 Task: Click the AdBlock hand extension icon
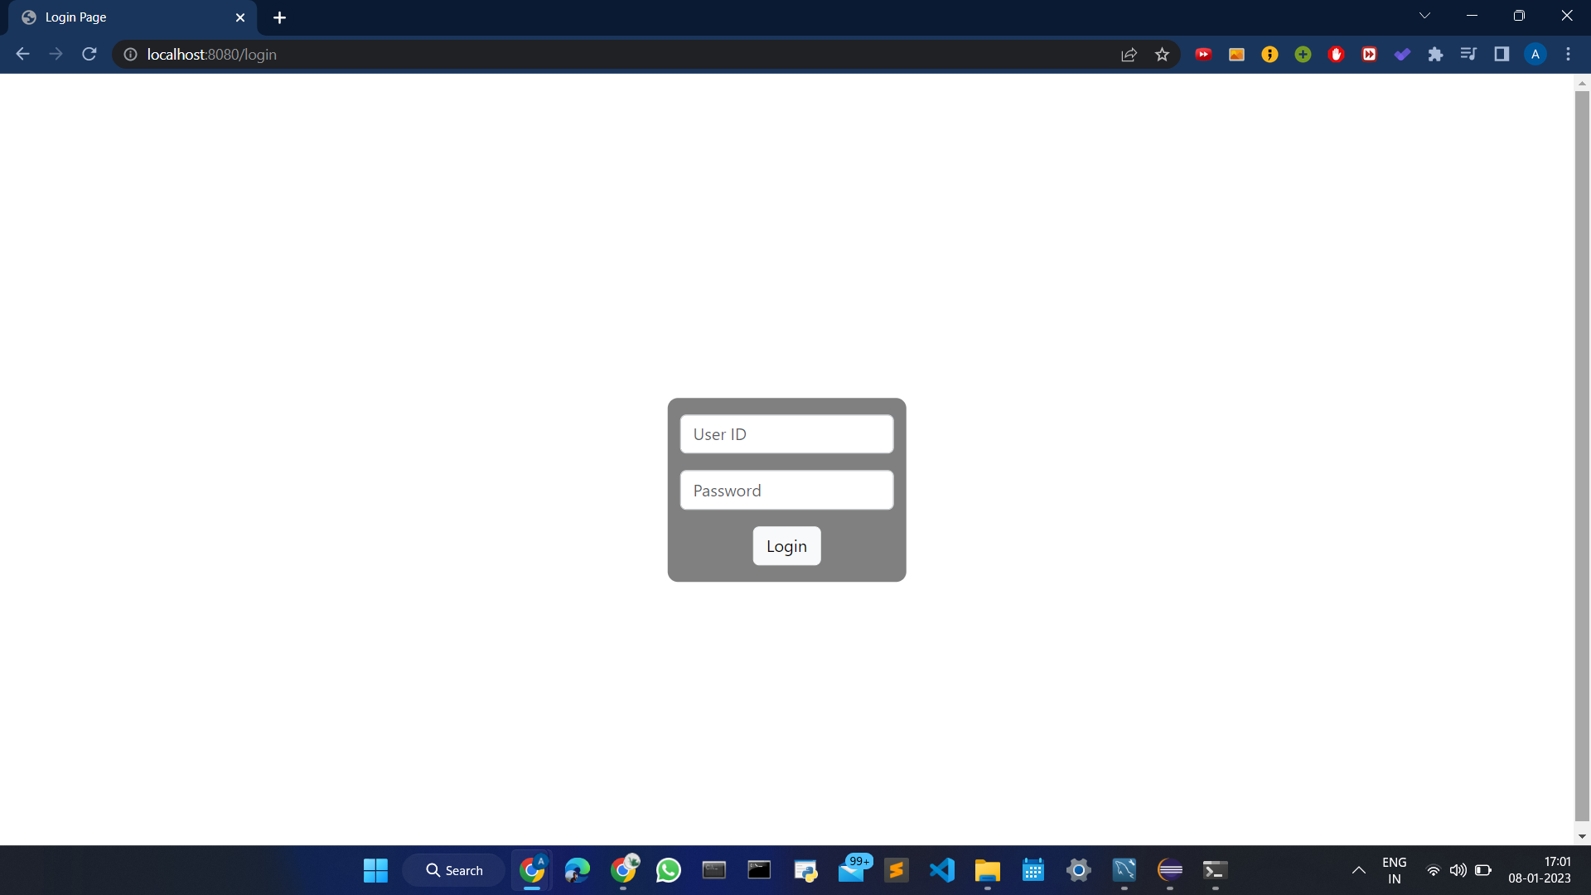[x=1336, y=54]
